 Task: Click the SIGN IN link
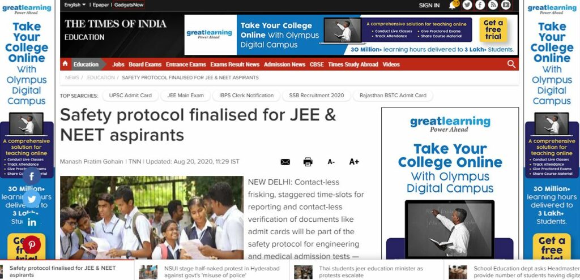click(429, 5)
